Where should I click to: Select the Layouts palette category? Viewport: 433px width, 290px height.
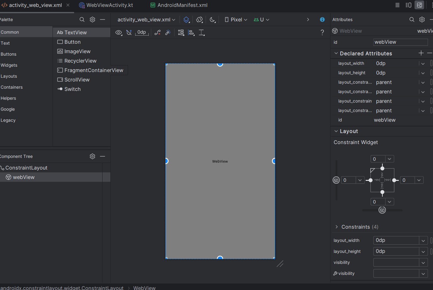(x=9, y=76)
